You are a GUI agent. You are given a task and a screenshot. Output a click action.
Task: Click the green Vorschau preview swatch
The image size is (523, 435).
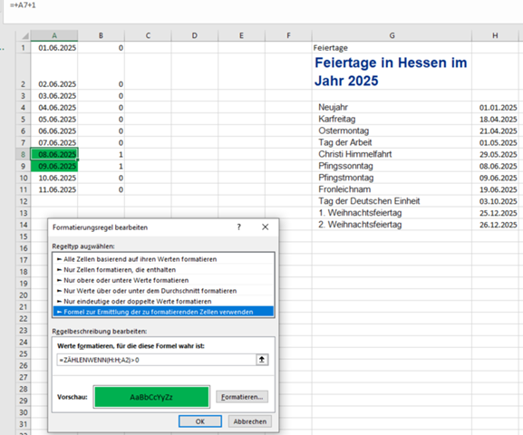point(151,397)
